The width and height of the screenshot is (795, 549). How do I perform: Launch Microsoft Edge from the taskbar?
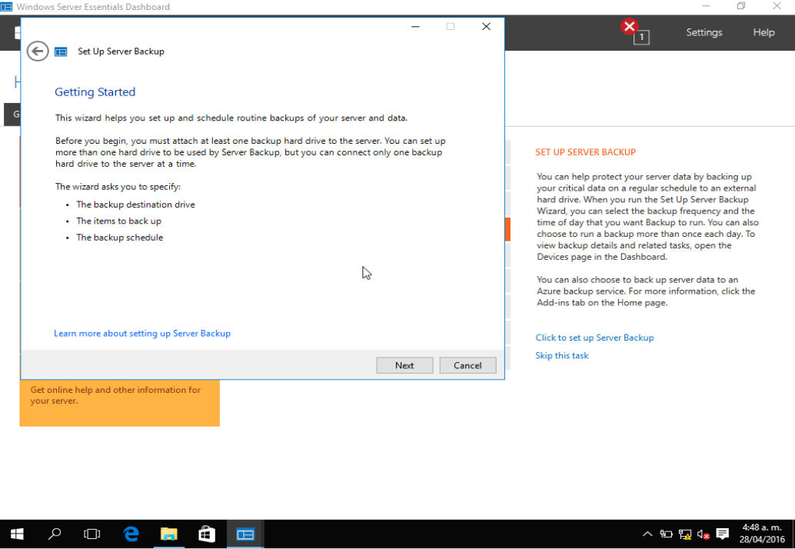pos(131,533)
